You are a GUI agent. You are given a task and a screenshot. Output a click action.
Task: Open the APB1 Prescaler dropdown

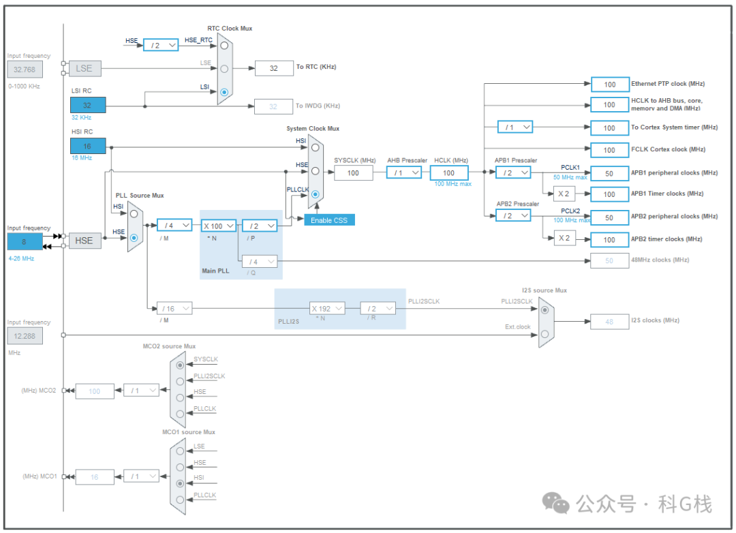coord(513,172)
